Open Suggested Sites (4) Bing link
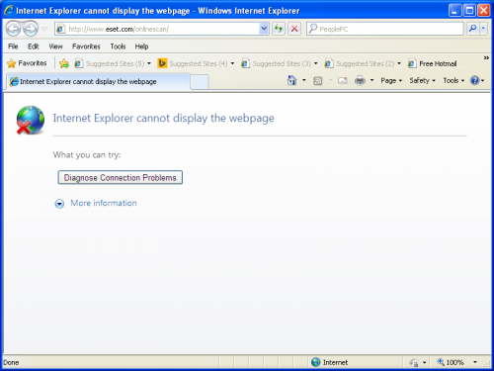The image size is (494, 371). pyautogui.click(x=193, y=63)
